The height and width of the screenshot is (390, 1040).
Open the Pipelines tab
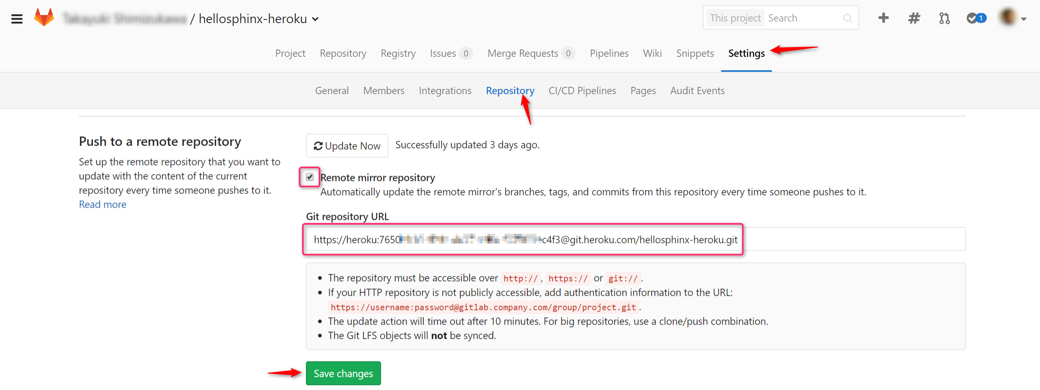point(609,54)
